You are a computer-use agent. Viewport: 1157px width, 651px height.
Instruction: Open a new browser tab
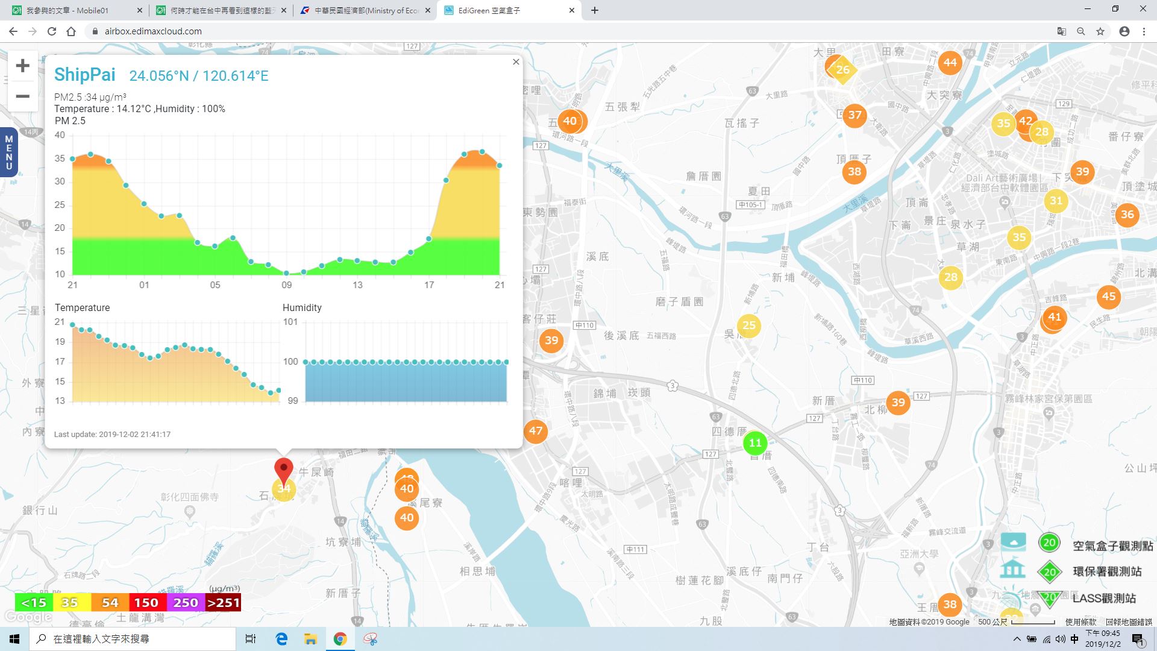tap(595, 10)
